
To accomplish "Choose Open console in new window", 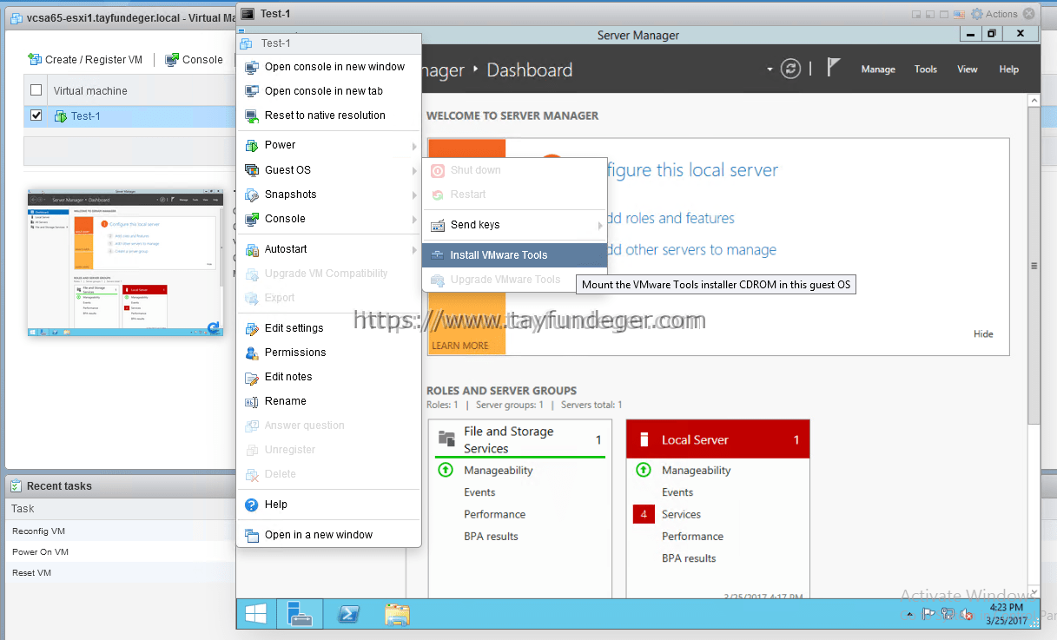I will [329, 67].
